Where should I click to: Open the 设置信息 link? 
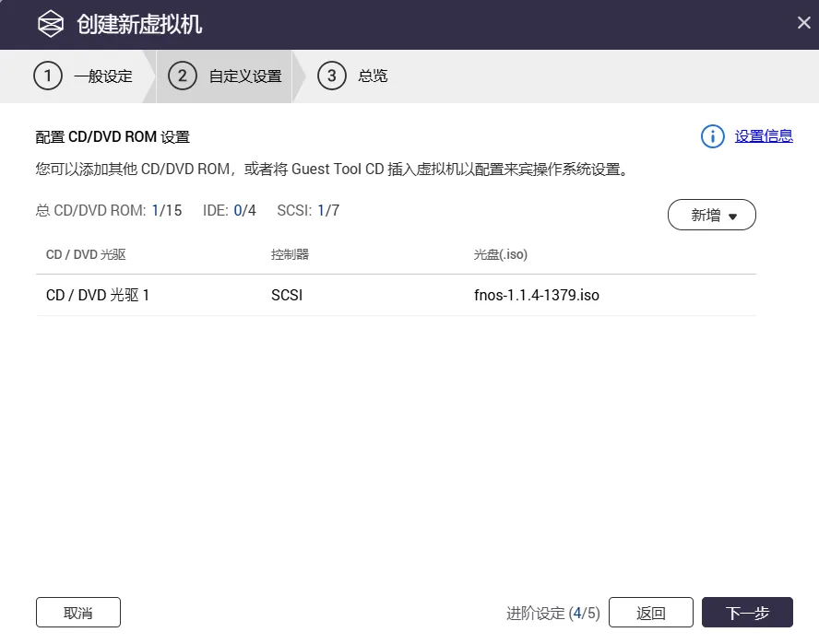click(x=764, y=136)
